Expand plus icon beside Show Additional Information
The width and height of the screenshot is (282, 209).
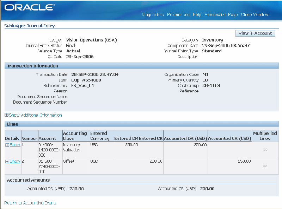[x=6, y=115]
